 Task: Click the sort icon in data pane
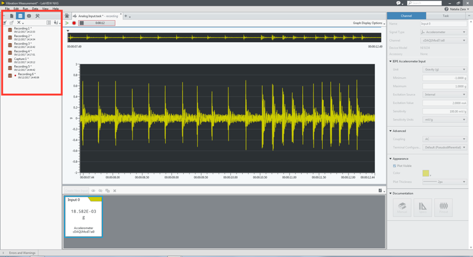55,23
